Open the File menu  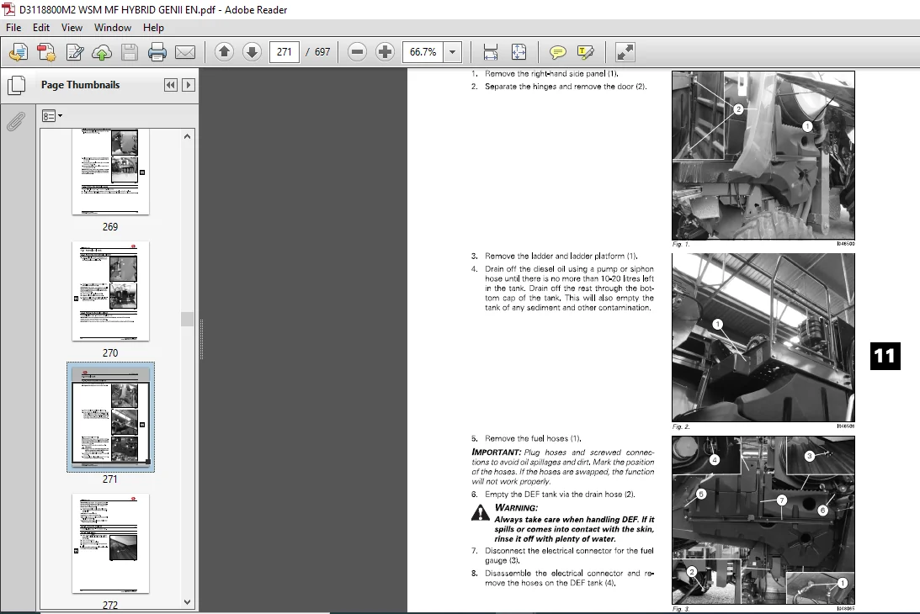click(x=13, y=28)
